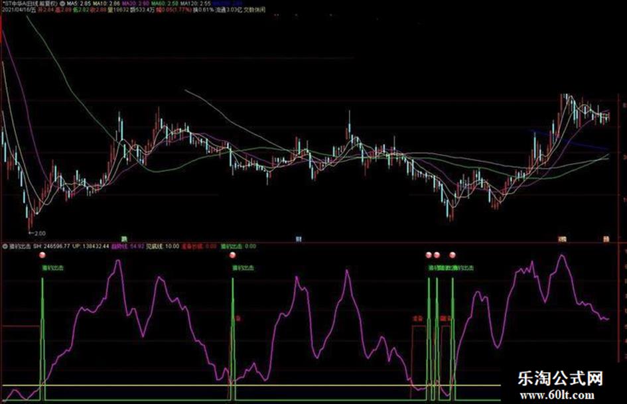Click the green MA60 value label
The width and height of the screenshot is (627, 404).
[165, 3]
